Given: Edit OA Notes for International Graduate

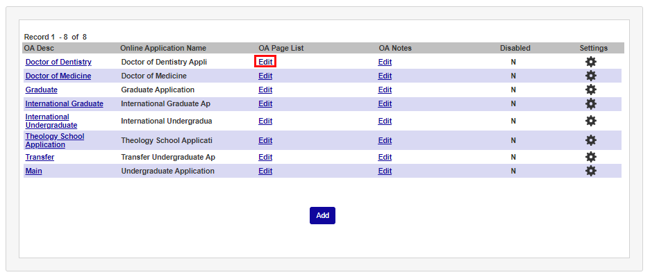Looking at the screenshot, I should tap(385, 103).
